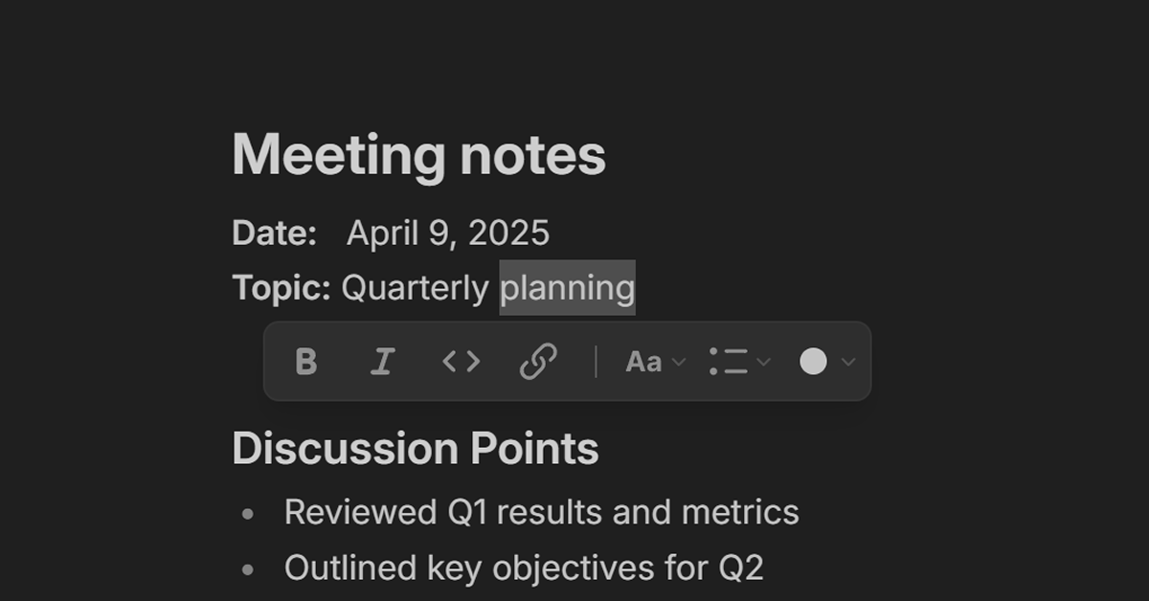1149x601 pixels.
Task: Open the dropdown arrow beside the color circle
Action: (x=846, y=363)
